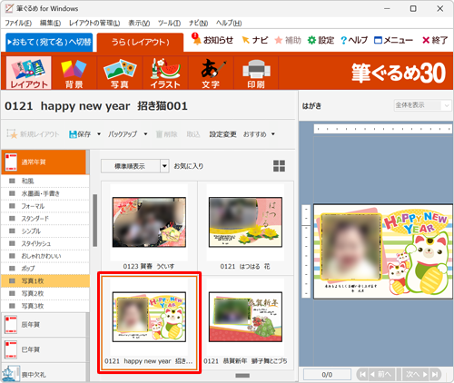Select the うら(レイアウト) tab
Viewport: 454px width, 383px height.
pos(141,42)
